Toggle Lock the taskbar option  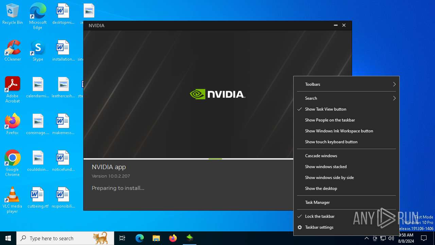coord(346,216)
